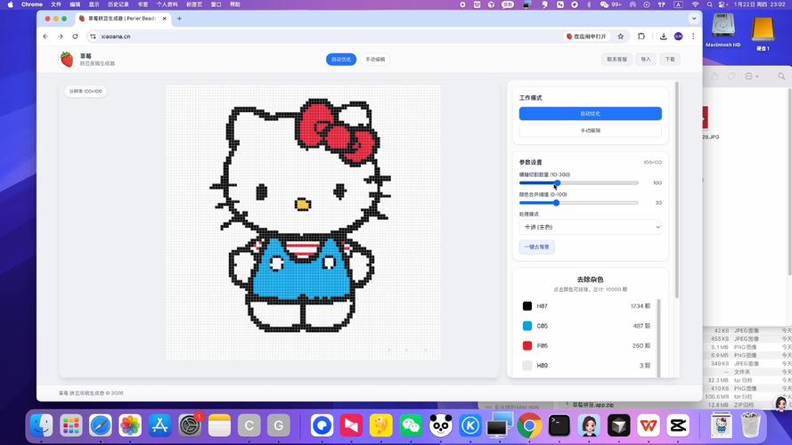Screen dimensions: 792x445
Task: Click the import button in header
Action: point(646,59)
